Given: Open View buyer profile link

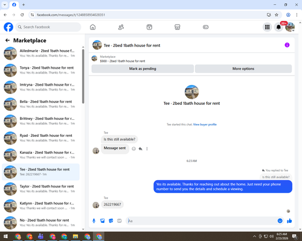Looking at the screenshot, I should point(205,125).
